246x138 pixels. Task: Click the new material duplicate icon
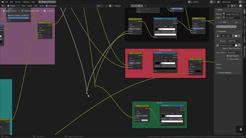139,6
